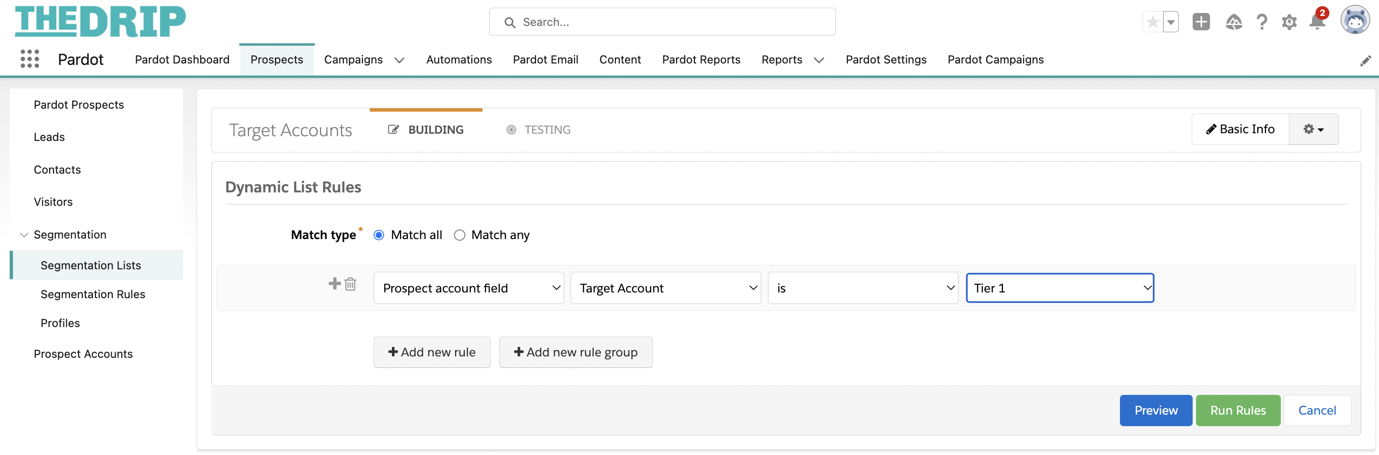The width and height of the screenshot is (1379, 455).
Task: Open the Trailhead guidance icon
Action: click(x=1234, y=22)
